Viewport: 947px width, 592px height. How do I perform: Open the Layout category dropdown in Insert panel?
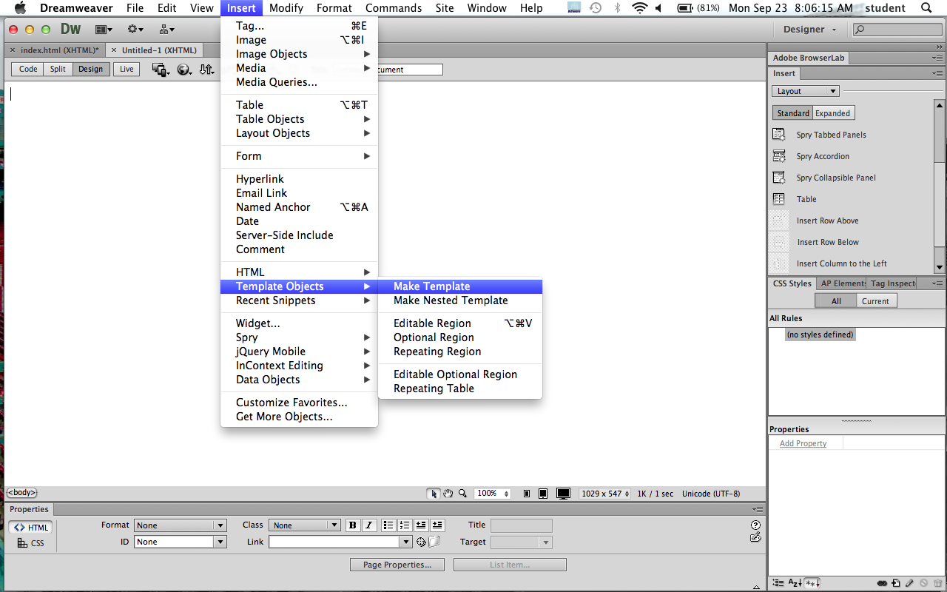pos(805,91)
